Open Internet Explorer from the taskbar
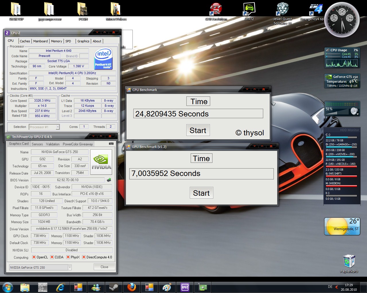 coord(60,287)
